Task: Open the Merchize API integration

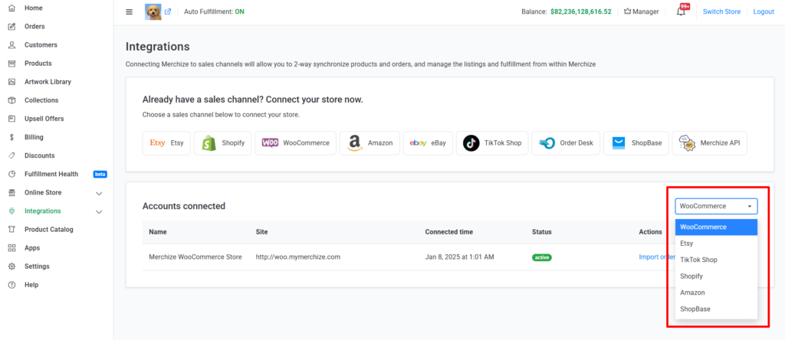Action: tap(709, 143)
